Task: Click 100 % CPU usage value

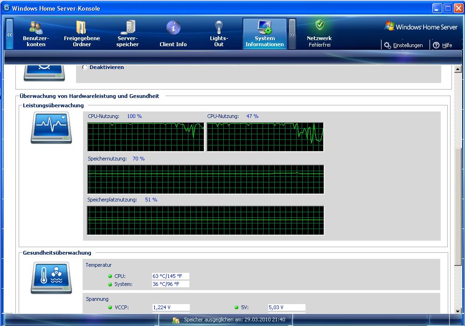Action: point(134,116)
